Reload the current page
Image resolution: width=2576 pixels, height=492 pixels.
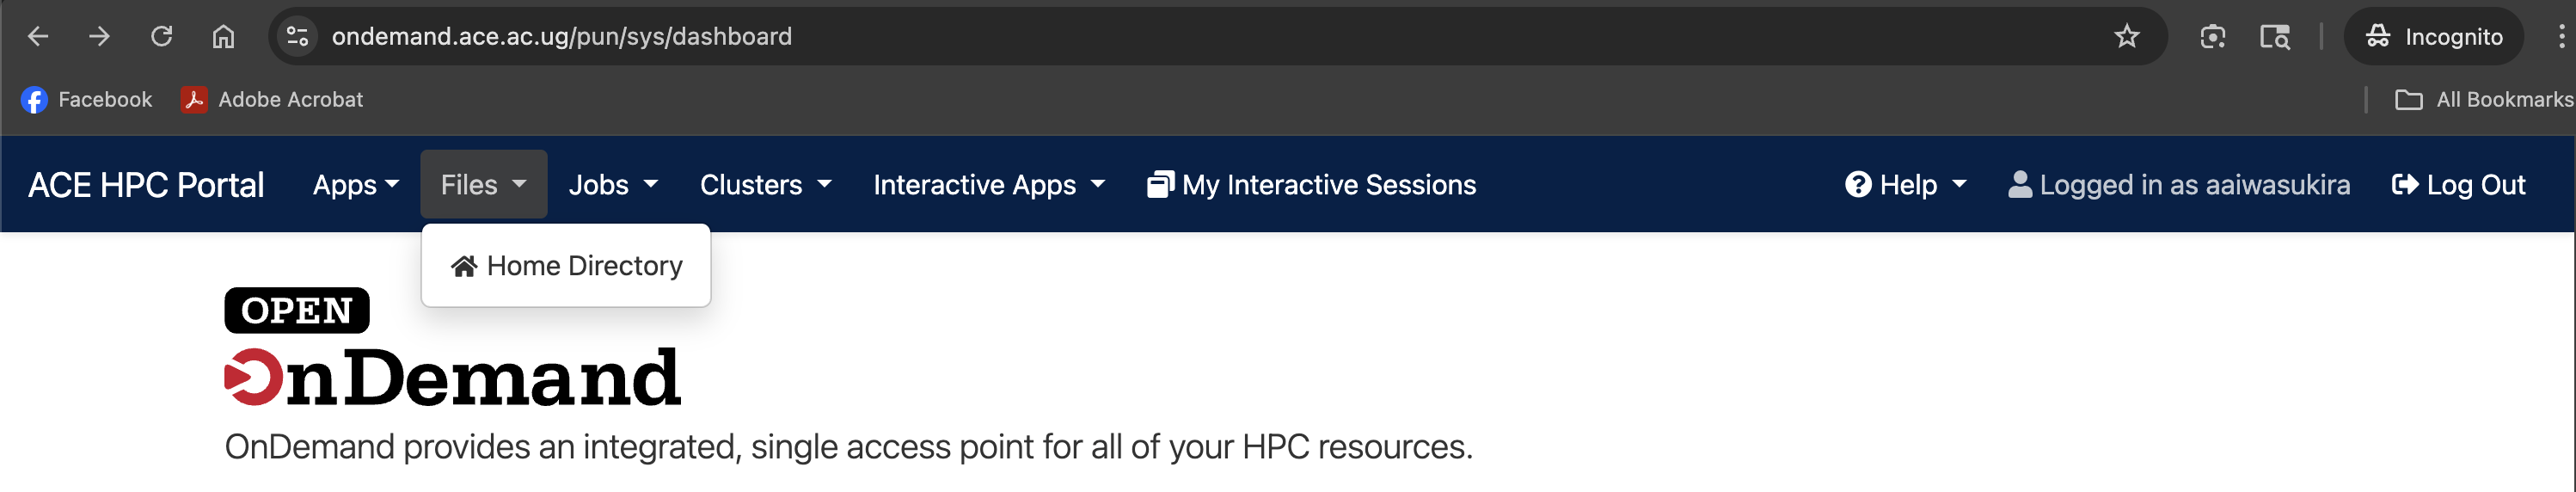tap(161, 37)
